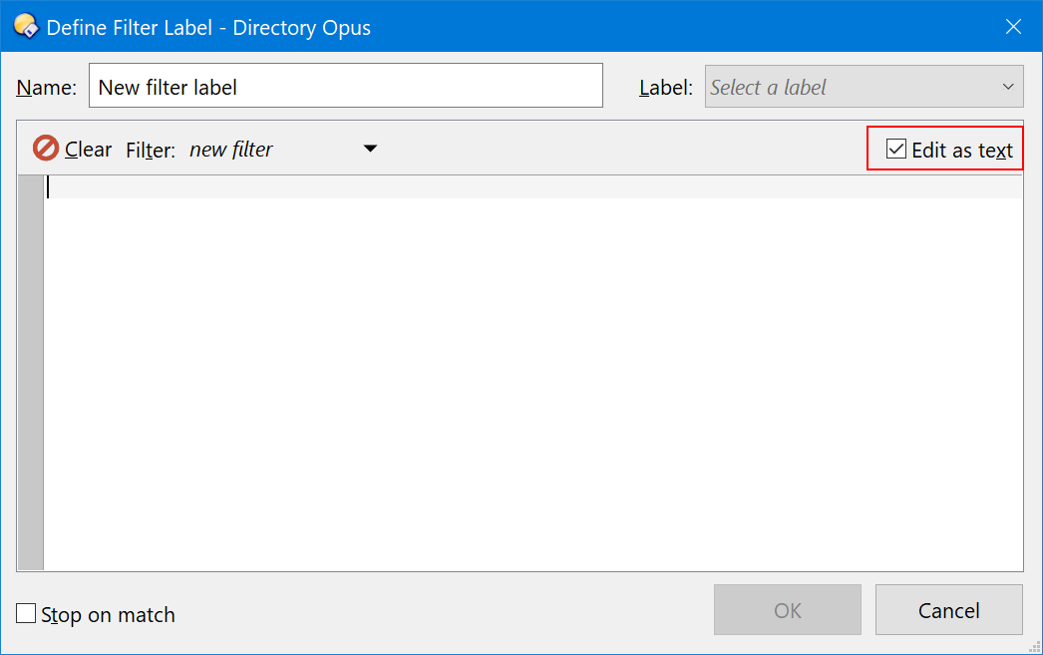Click the 'new filter' name text

pos(230,150)
